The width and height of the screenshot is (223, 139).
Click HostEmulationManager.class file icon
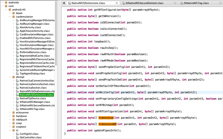[17, 45]
